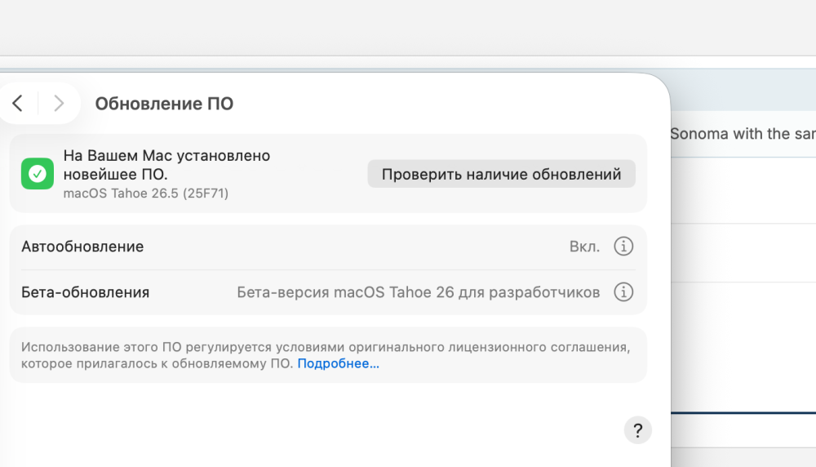Open info for Автообновление
816x467 pixels.
623,247
